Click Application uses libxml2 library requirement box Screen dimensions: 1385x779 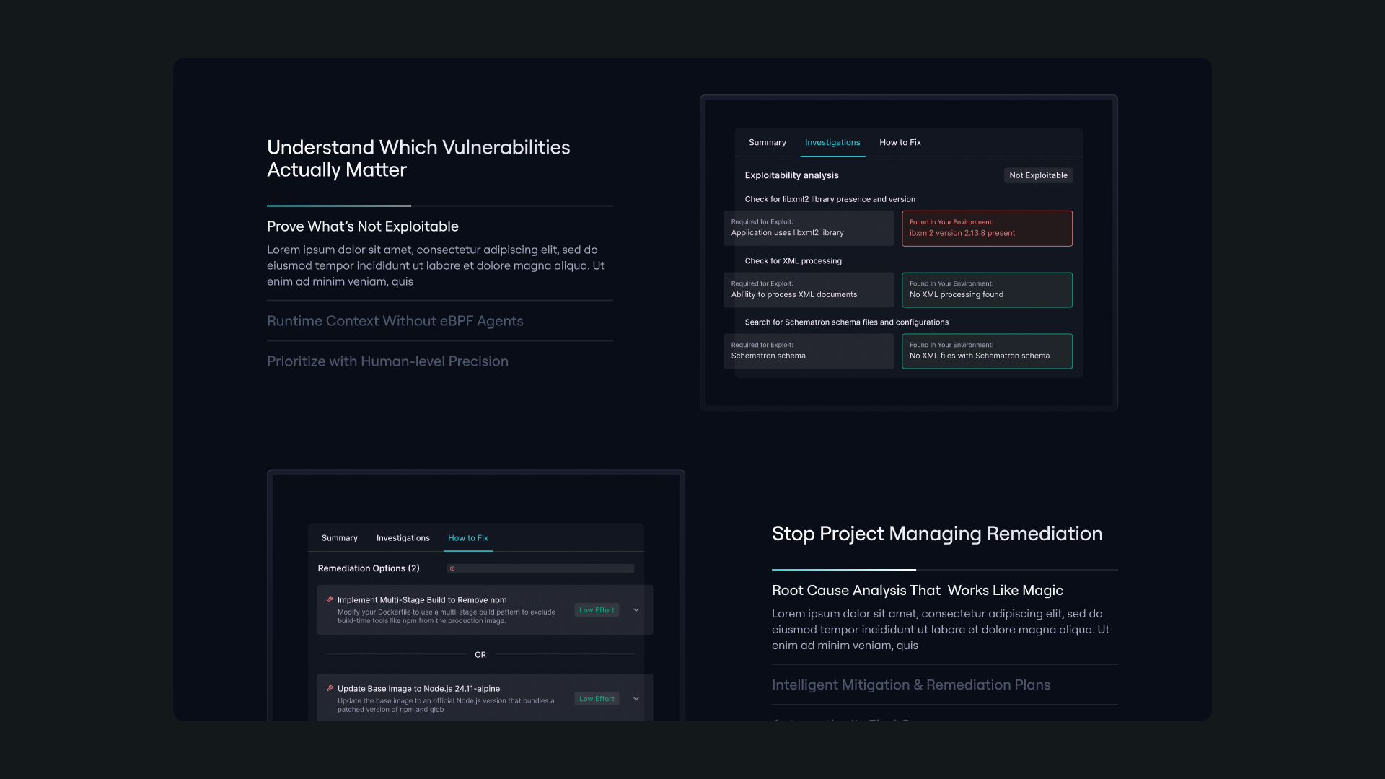click(809, 228)
